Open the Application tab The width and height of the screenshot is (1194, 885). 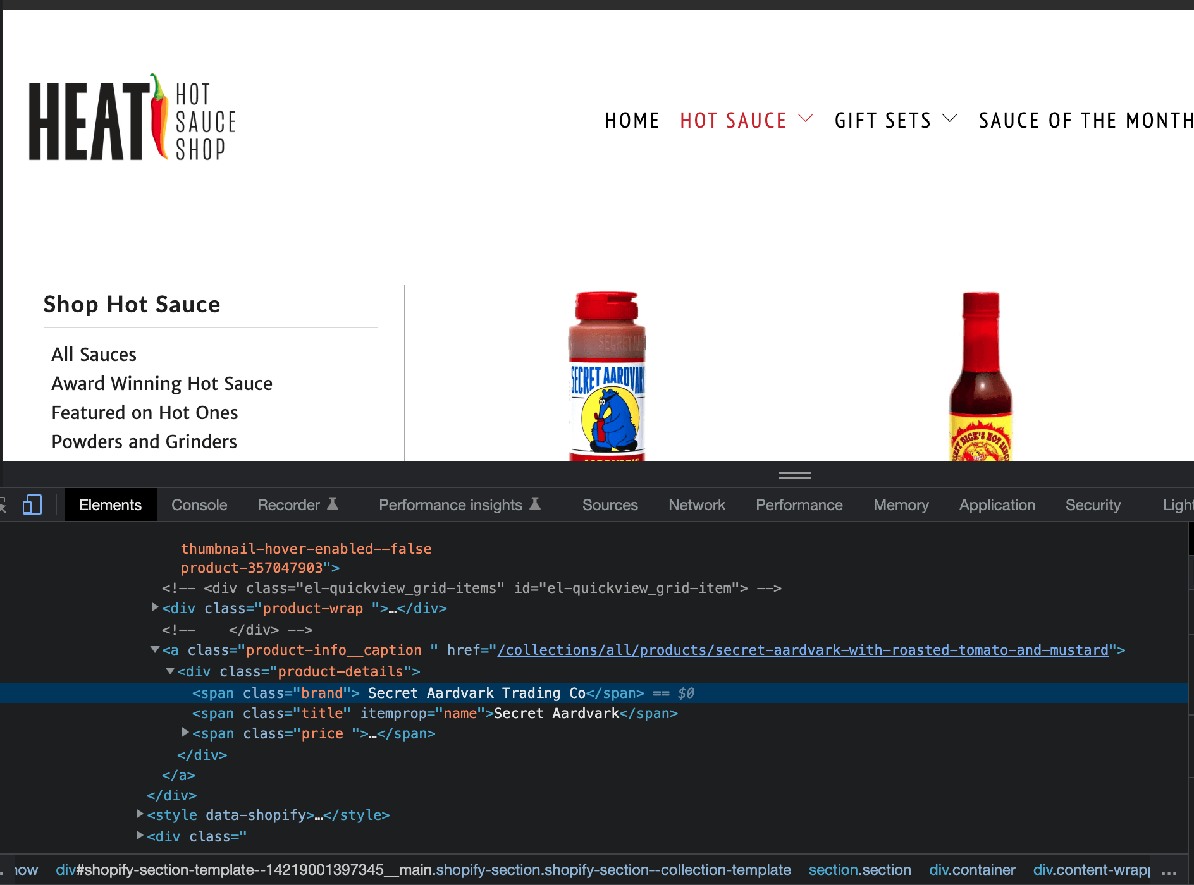pos(997,504)
